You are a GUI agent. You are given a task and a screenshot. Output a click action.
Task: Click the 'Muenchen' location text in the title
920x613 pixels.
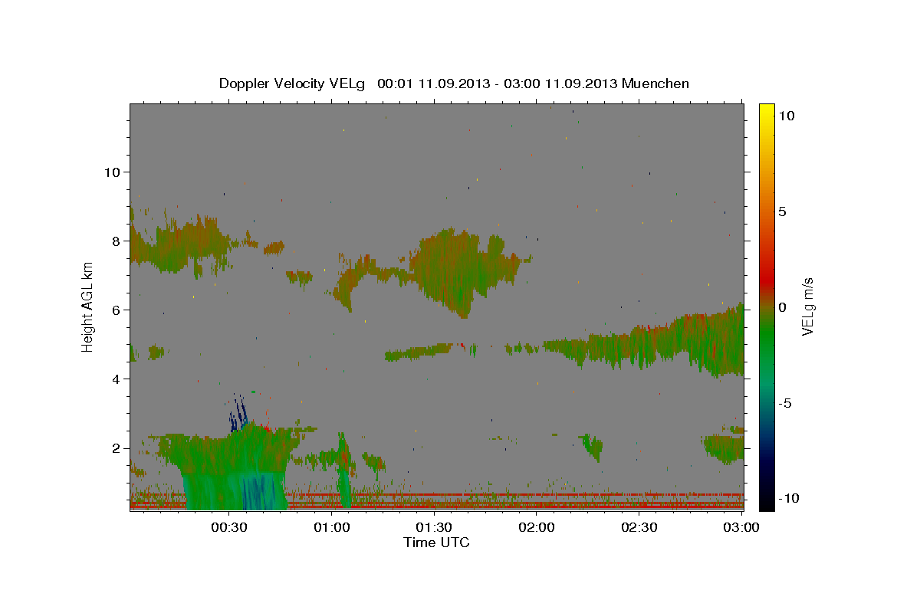[655, 84]
